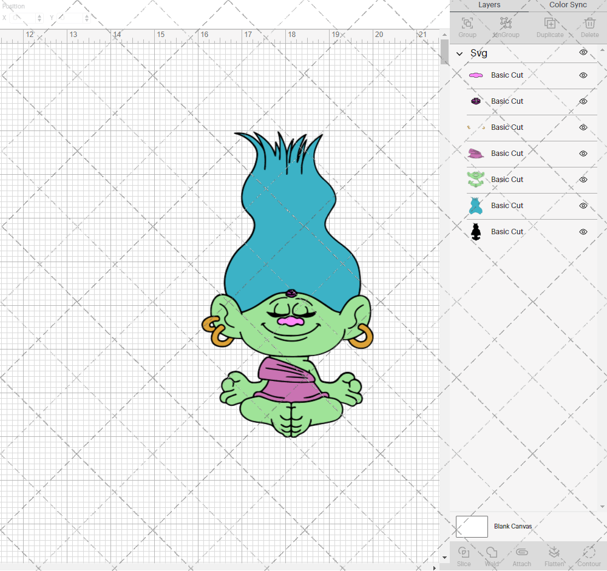The height and width of the screenshot is (571, 607).
Task: Click the purple gem on troll's forehead
Action: click(x=291, y=294)
